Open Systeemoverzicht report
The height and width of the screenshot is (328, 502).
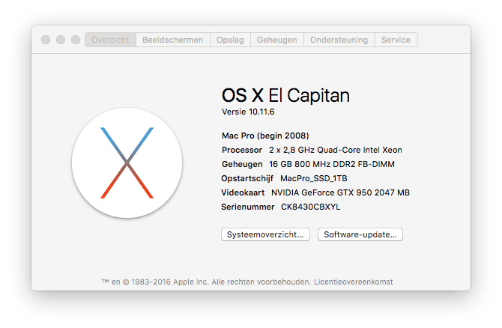click(265, 234)
